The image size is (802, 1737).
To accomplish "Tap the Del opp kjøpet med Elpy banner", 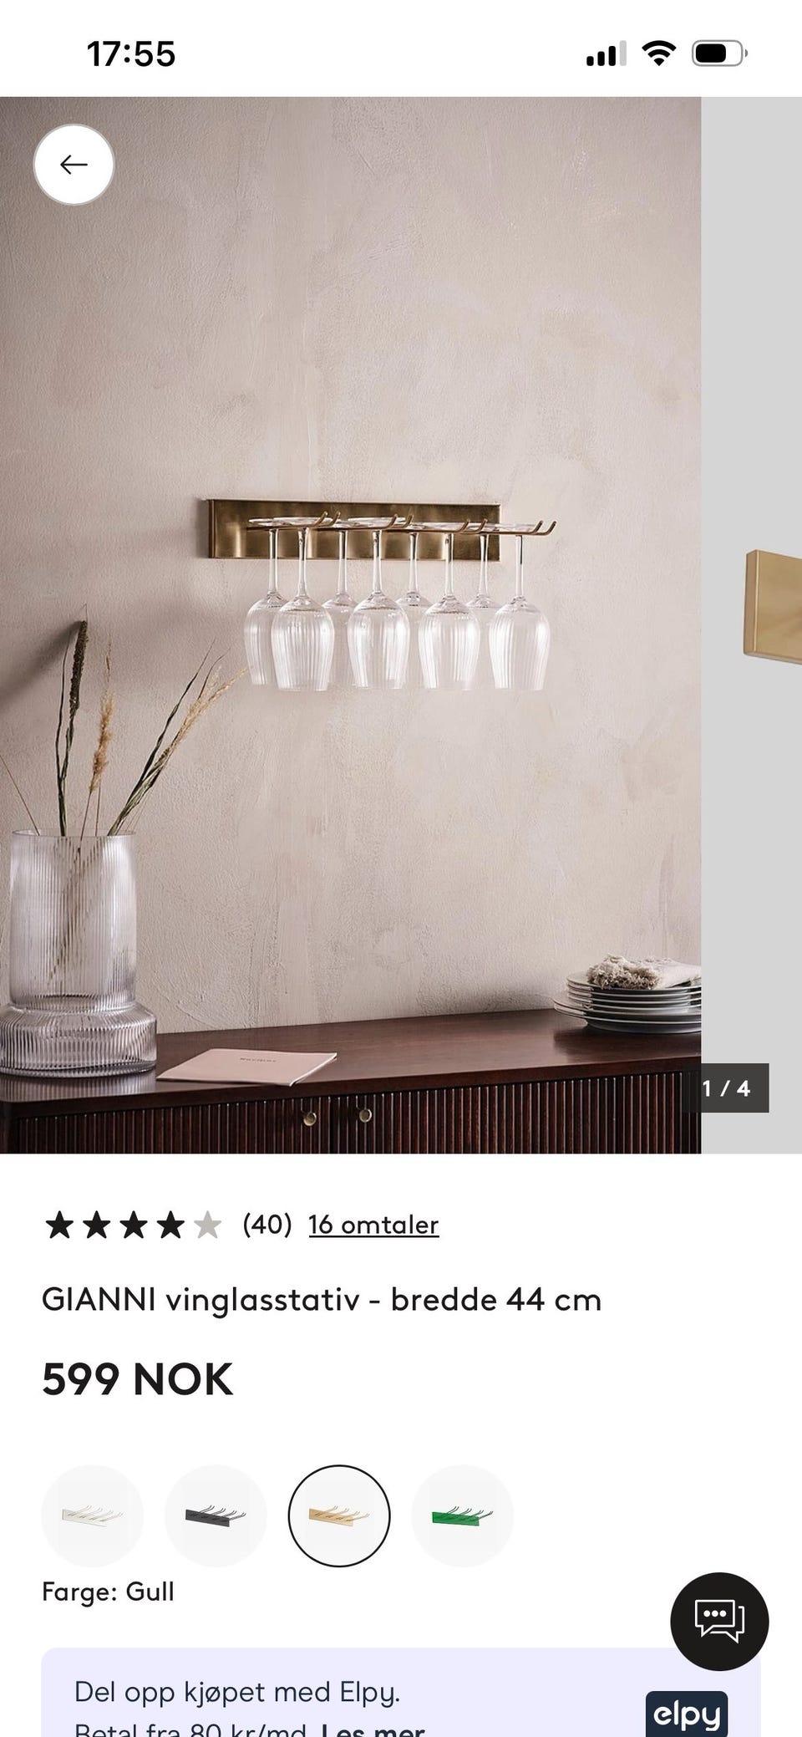I will pos(401,1693).
